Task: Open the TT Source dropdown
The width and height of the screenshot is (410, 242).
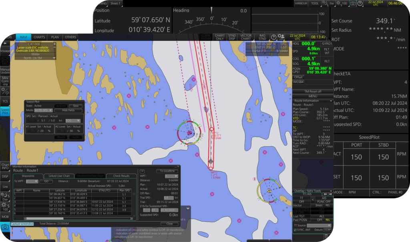Action: point(319,226)
